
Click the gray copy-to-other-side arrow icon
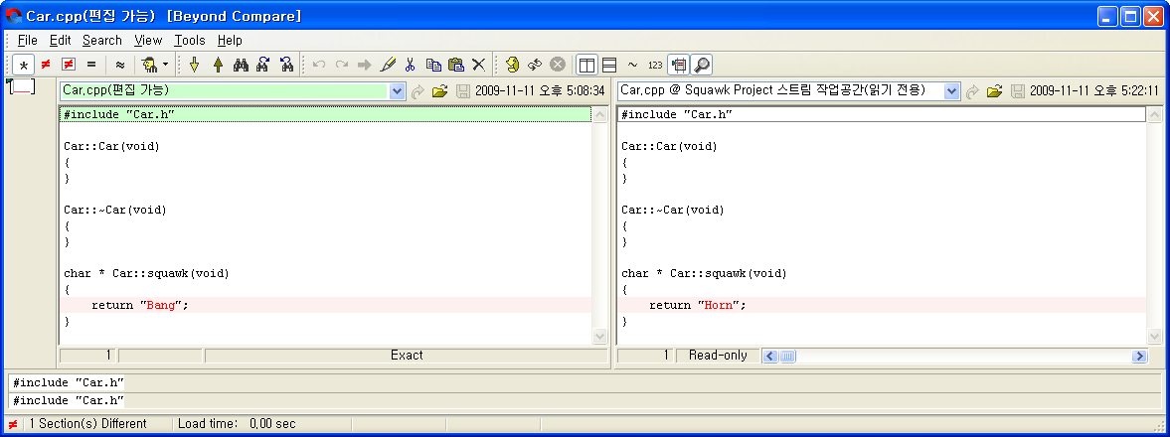click(x=364, y=65)
